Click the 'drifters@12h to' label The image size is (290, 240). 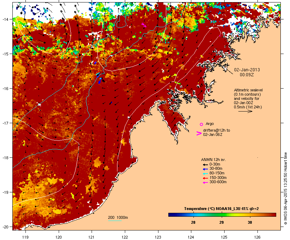coord(216,130)
